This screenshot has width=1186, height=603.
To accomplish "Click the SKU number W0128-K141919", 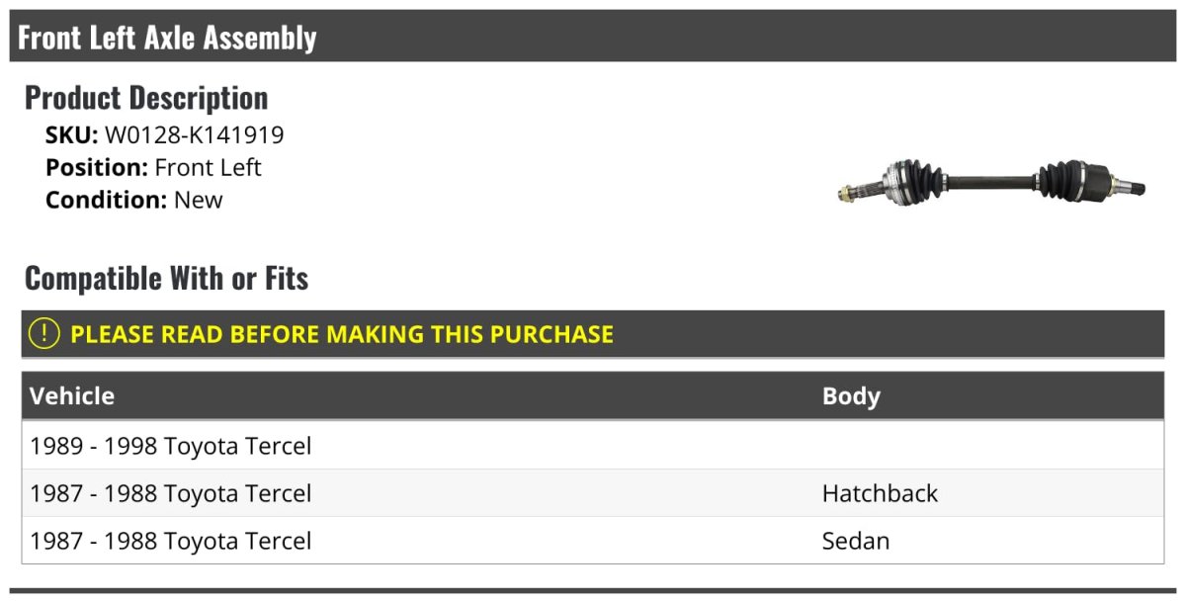I will (x=194, y=135).
